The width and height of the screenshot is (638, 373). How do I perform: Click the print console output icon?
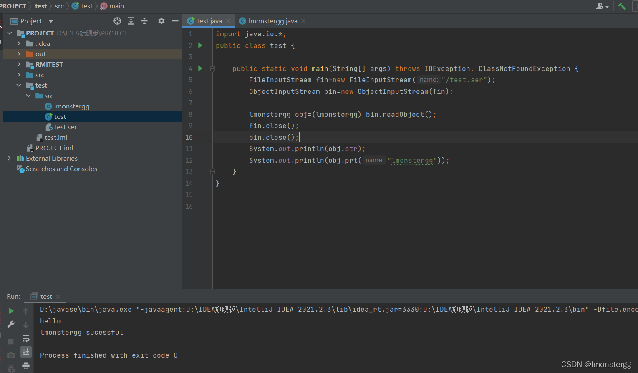tap(26, 366)
